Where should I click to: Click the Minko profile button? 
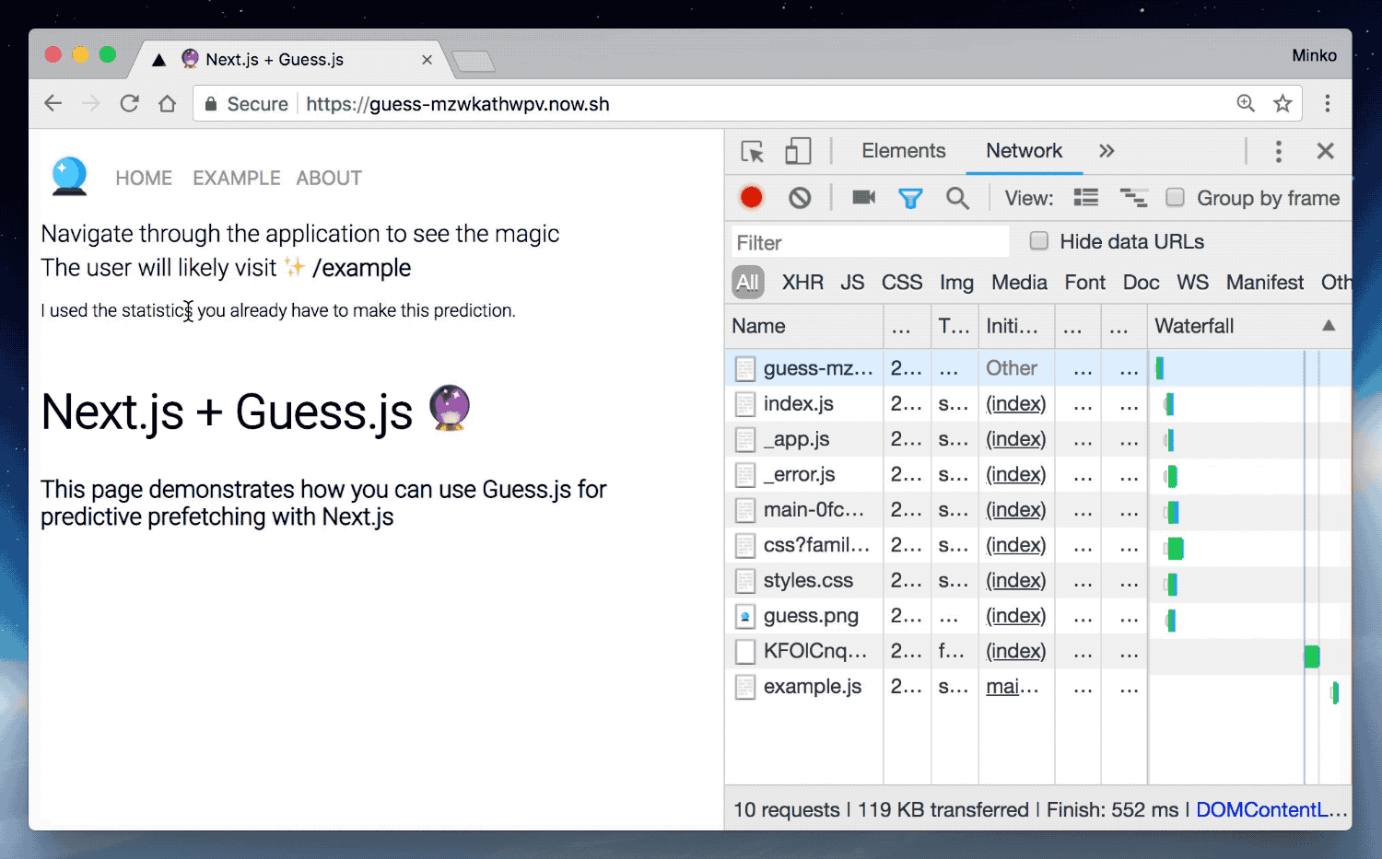(x=1314, y=55)
